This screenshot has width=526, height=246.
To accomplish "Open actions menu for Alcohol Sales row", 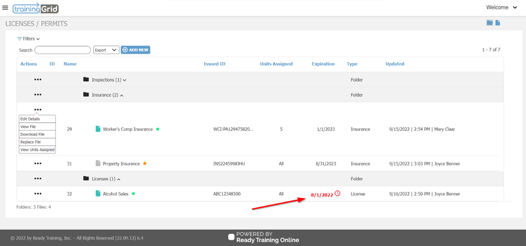I will 37,193.
